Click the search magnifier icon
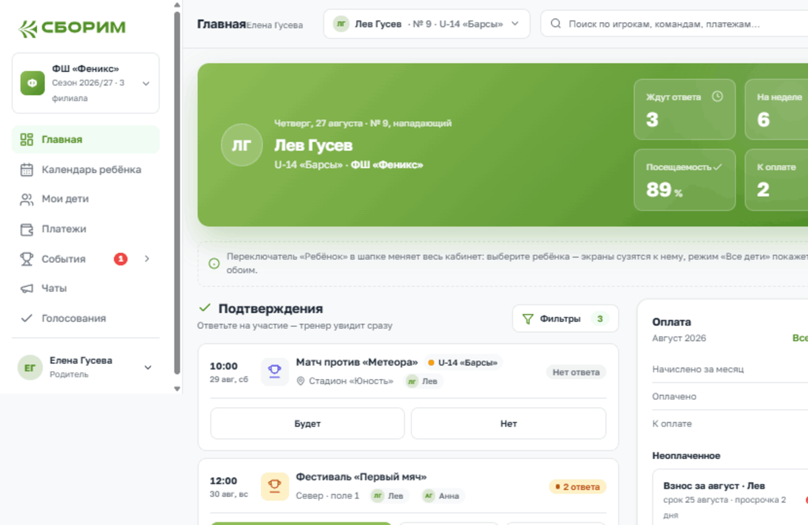The height and width of the screenshot is (525, 808). coord(556,24)
